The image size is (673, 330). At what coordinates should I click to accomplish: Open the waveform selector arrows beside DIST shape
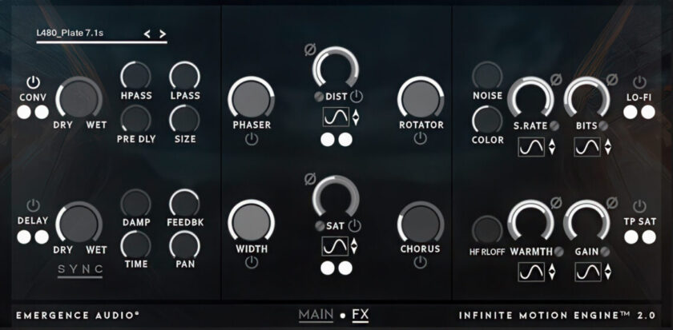pos(356,117)
